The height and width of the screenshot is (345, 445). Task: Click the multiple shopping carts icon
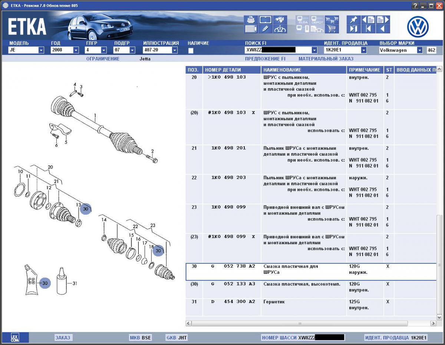pyautogui.click(x=332, y=20)
